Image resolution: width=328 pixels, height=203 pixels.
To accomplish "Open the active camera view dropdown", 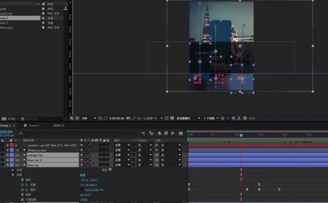I will click(188, 118).
